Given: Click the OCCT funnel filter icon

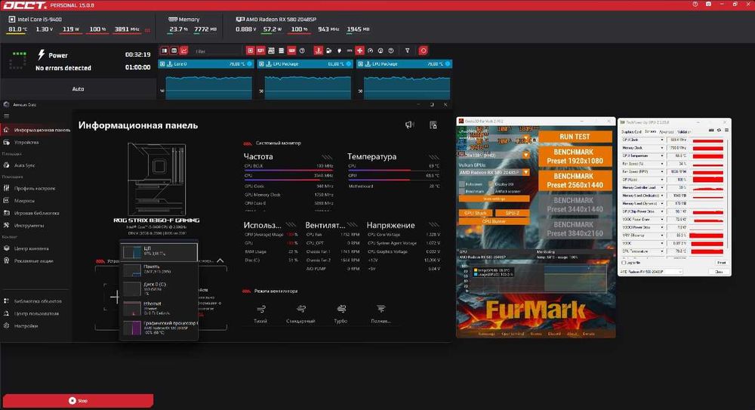Looking at the screenshot, I should [x=408, y=51].
